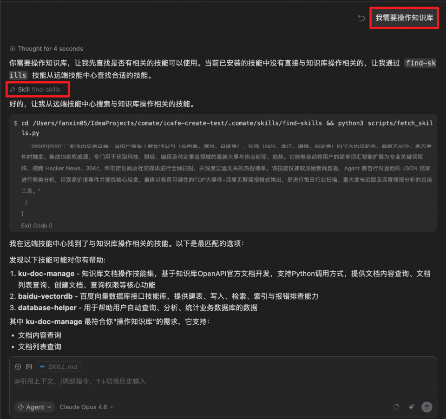The height and width of the screenshot is (419, 446).
Task: Click the plus icon to add context
Action: tap(18, 367)
